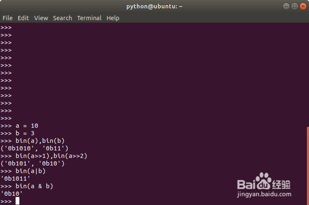
Task: Open the File menu
Action: 8,18
